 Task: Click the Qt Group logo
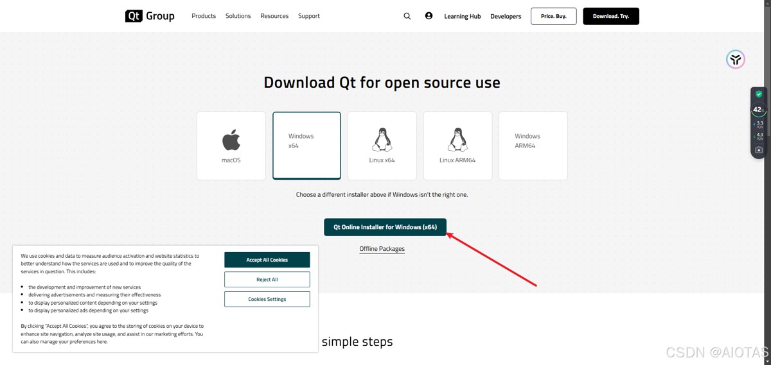150,16
